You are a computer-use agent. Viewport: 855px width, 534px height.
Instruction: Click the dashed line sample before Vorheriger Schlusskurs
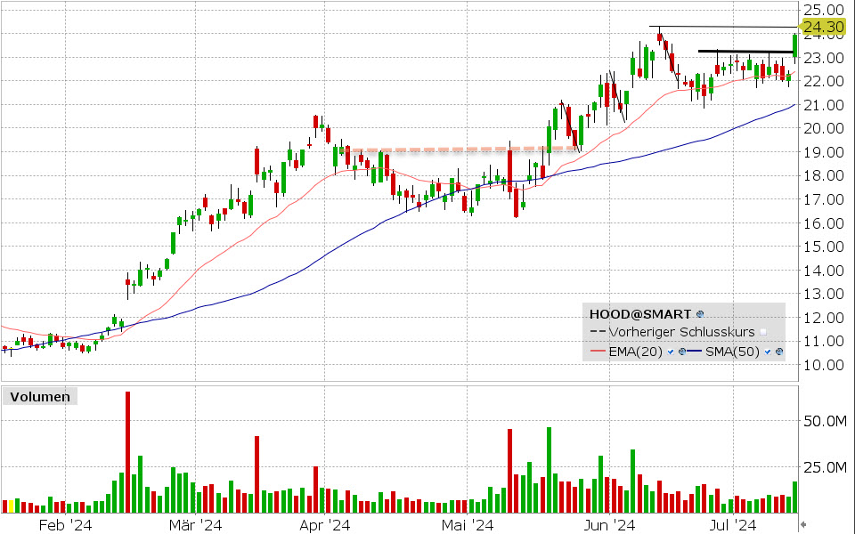coord(598,332)
